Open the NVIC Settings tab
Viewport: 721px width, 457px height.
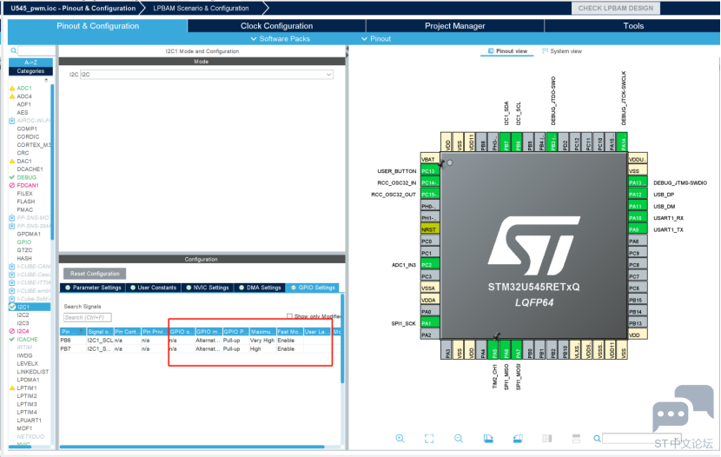click(207, 288)
